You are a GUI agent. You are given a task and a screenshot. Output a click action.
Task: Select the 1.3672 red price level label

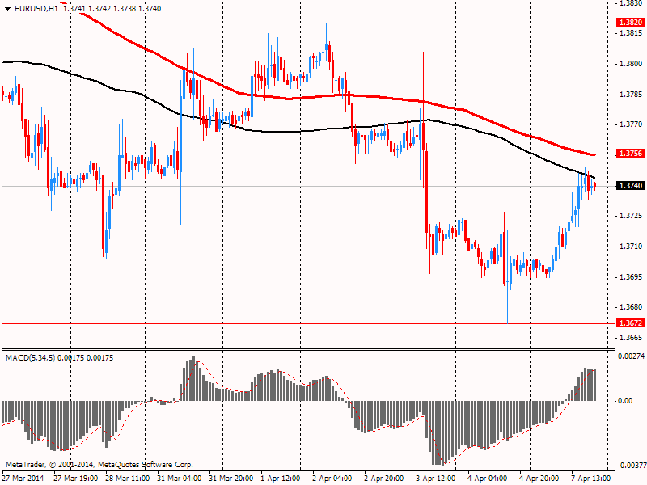[631, 323]
